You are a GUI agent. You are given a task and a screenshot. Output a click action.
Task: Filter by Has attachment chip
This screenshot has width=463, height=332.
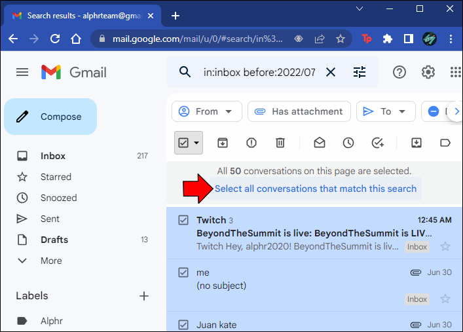(299, 111)
